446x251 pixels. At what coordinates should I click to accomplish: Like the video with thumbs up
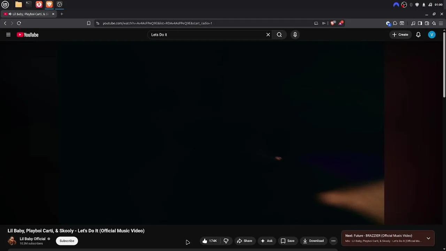point(209,241)
